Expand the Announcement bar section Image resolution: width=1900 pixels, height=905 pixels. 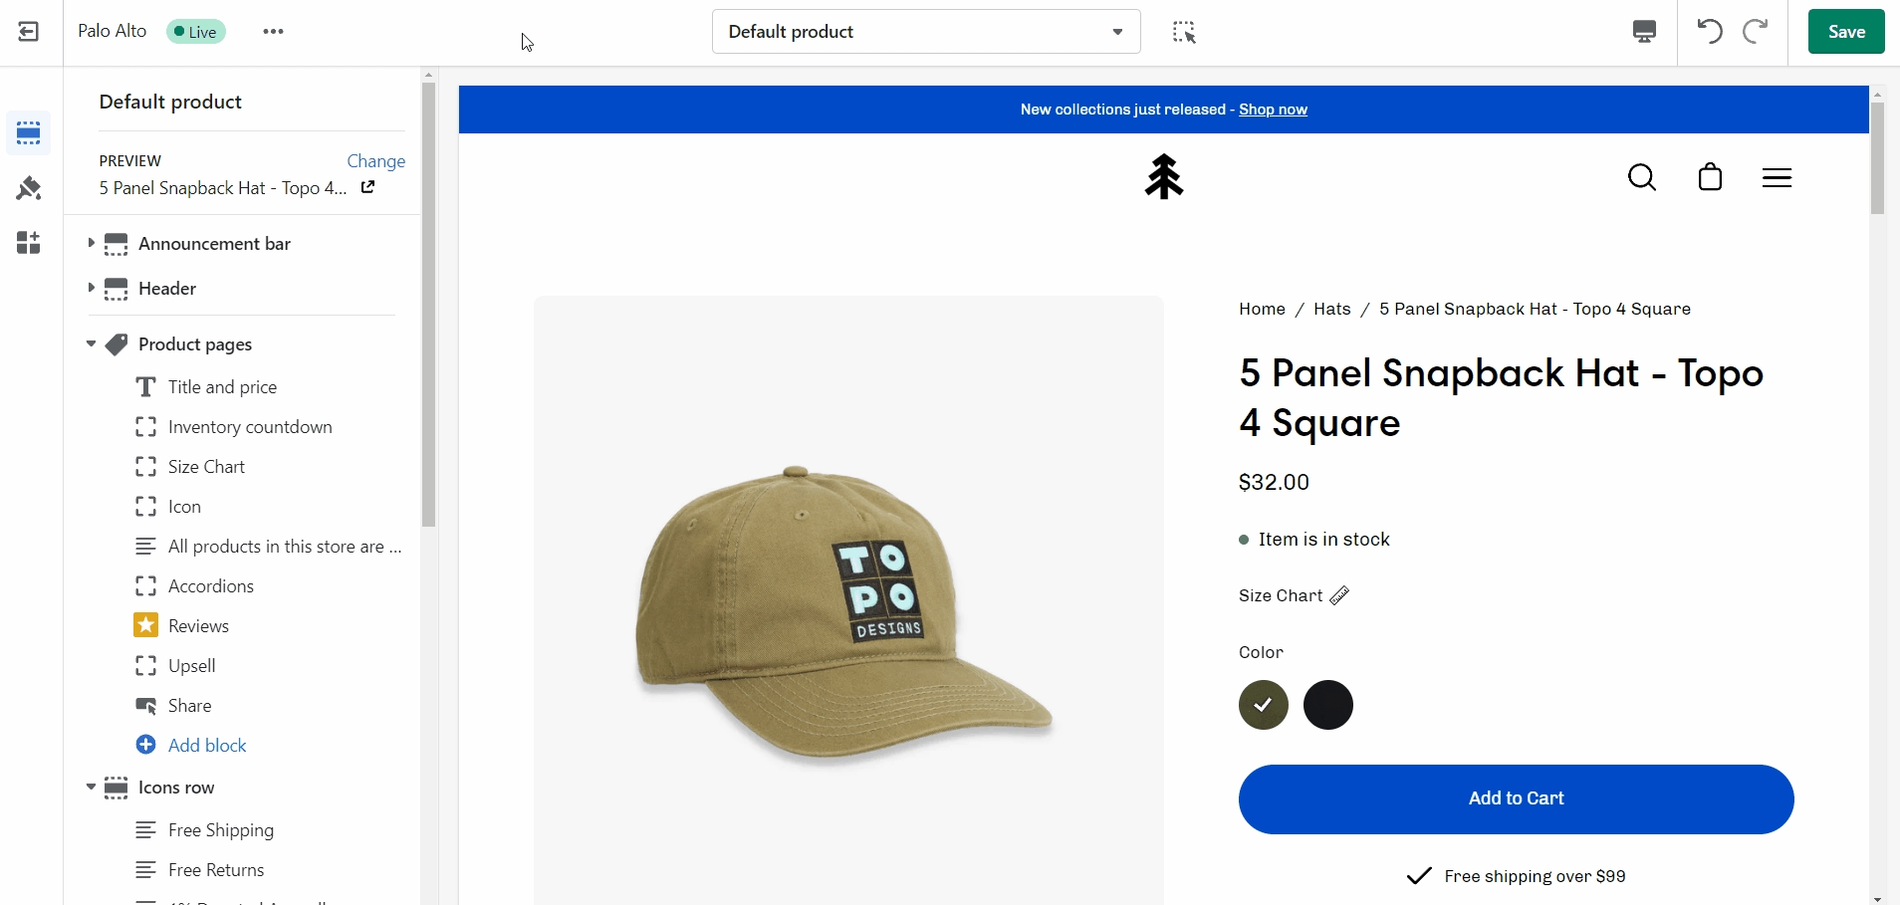tap(91, 243)
